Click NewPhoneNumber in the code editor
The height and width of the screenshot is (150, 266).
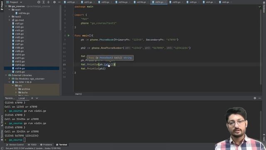coord(112,48)
